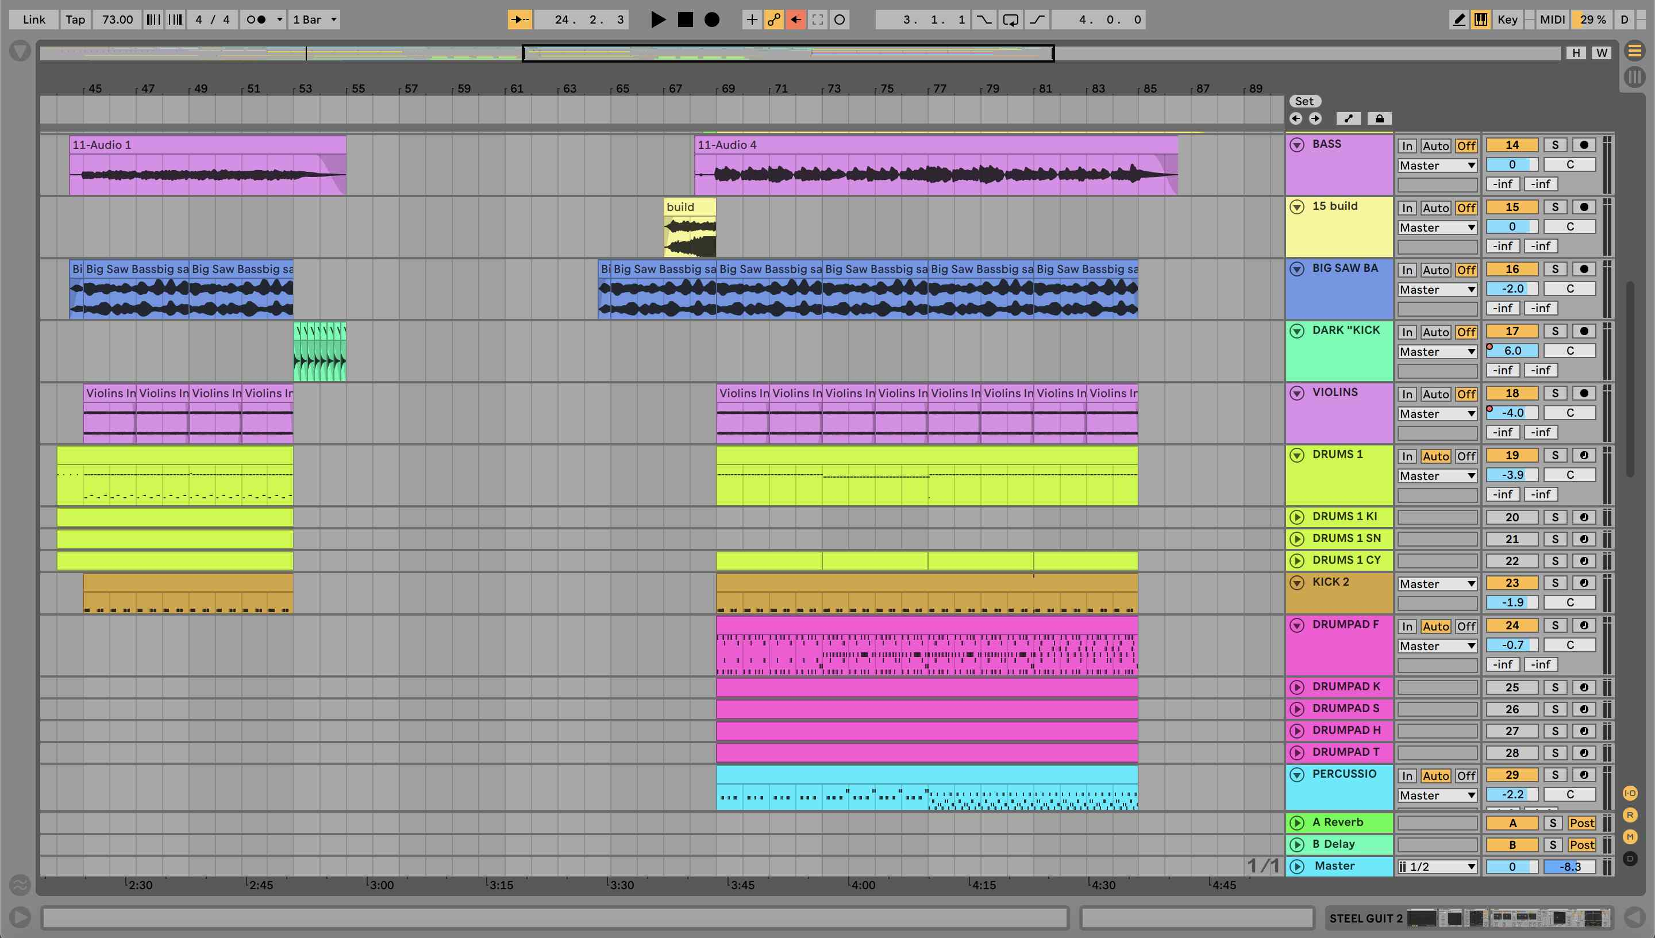Arm the PERCUSSIO track
This screenshot has height=938, width=1655.
pos(1584,775)
